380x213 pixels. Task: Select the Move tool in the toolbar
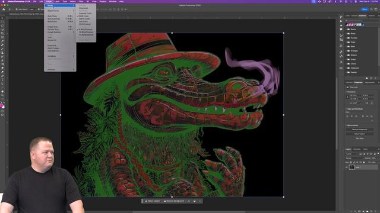point(2,18)
